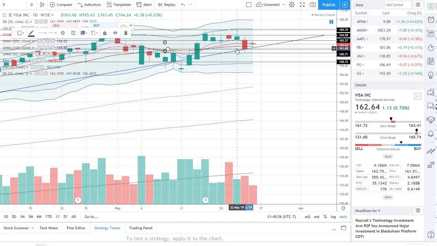This screenshot has width=437, height=246.
Task: Open the indicator Templates dropdown
Action: click(119, 5)
